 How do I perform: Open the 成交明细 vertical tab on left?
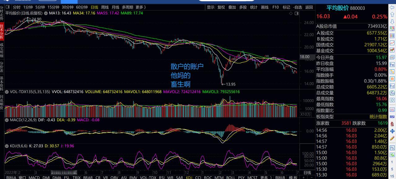pos(2,50)
